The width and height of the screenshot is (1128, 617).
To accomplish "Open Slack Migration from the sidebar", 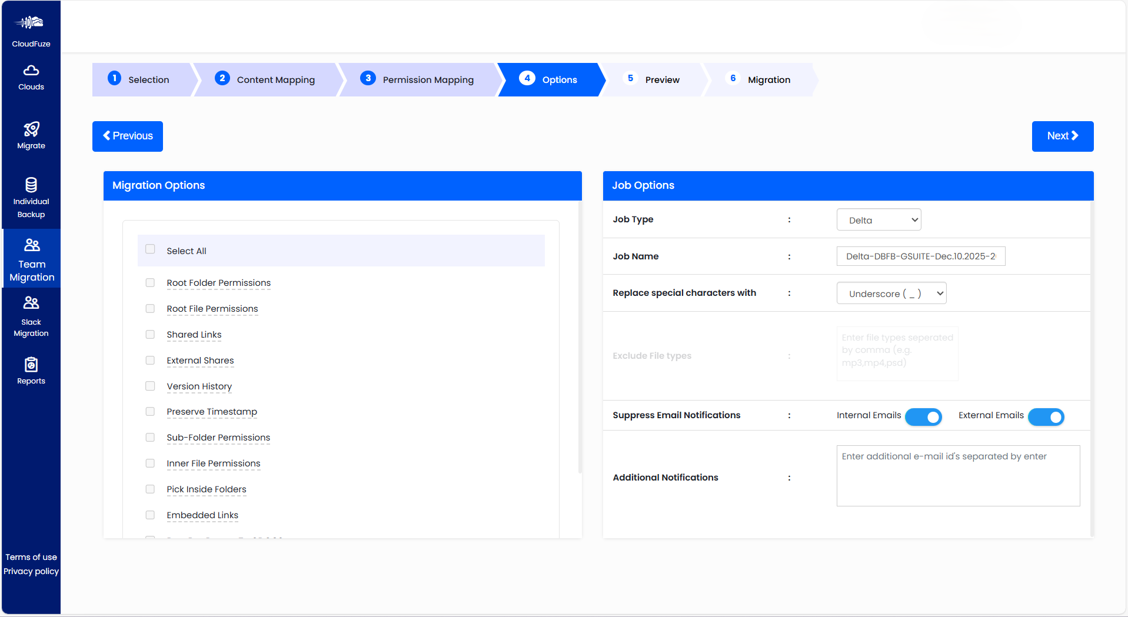I will pyautogui.click(x=31, y=316).
